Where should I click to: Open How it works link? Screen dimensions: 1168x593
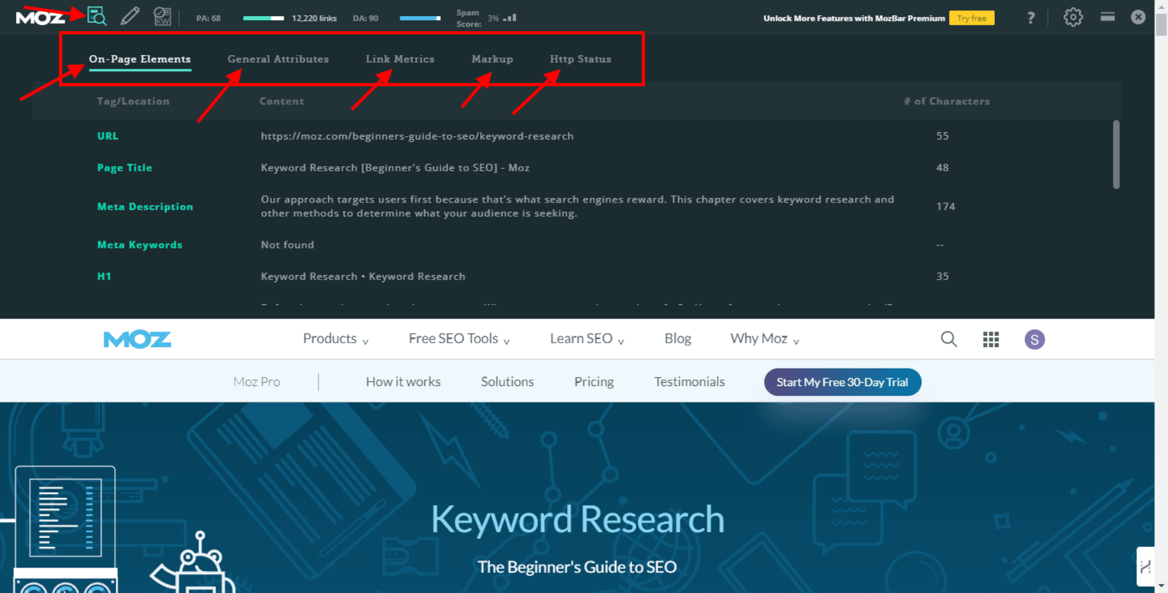(x=404, y=382)
